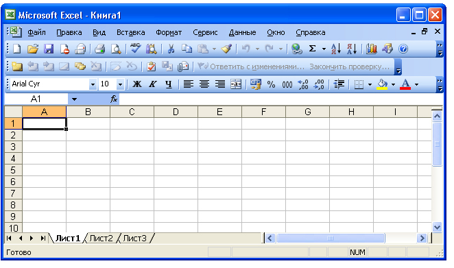Sort ascending with the A-to-Я icon
The image size is (454, 268).
336,49
